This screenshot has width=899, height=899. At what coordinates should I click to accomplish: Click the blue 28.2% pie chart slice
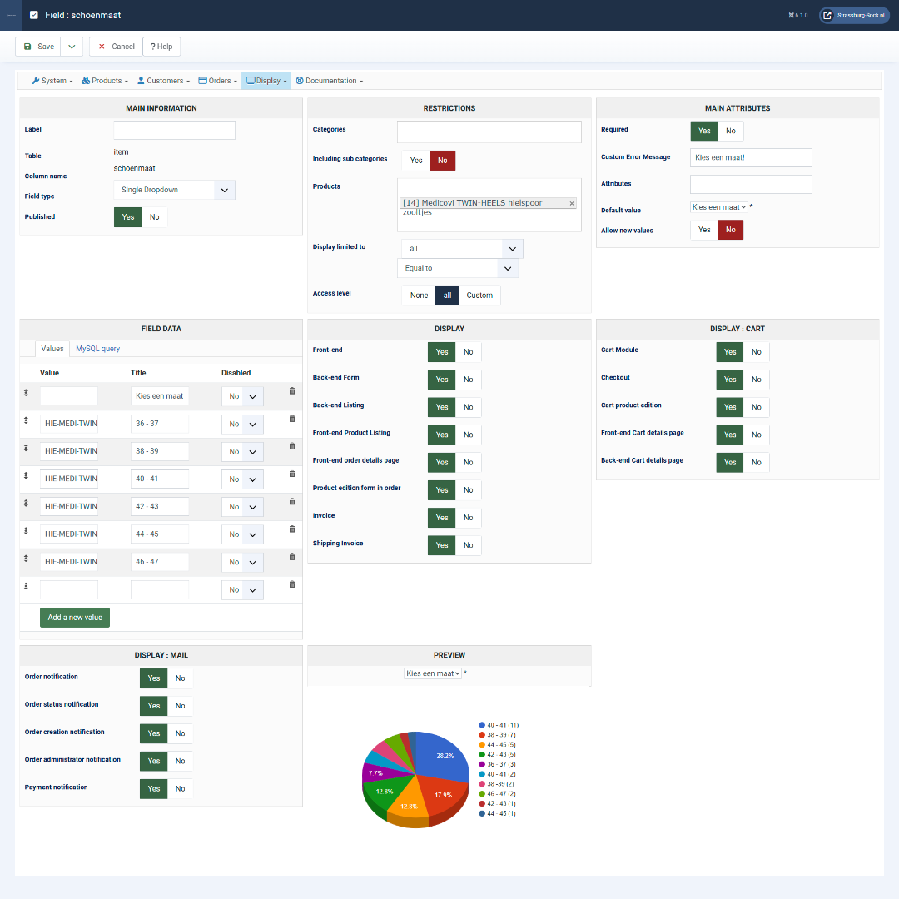point(443,756)
